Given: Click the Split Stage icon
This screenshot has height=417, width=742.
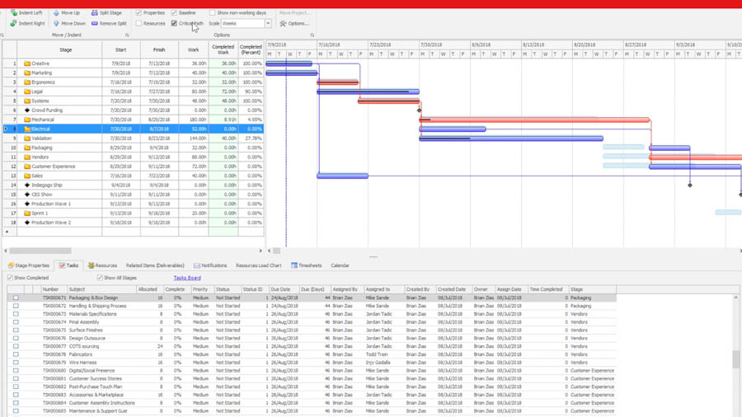Looking at the screenshot, I should (x=94, y=13).
